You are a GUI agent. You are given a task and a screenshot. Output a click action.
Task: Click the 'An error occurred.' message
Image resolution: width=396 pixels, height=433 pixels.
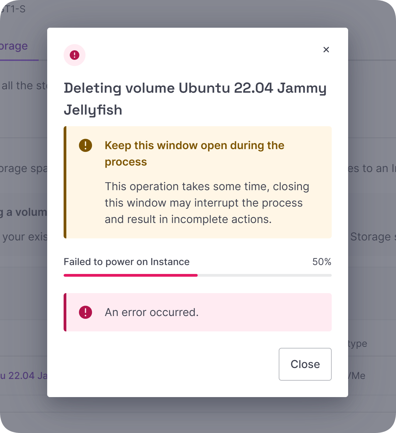click(151, 312)
